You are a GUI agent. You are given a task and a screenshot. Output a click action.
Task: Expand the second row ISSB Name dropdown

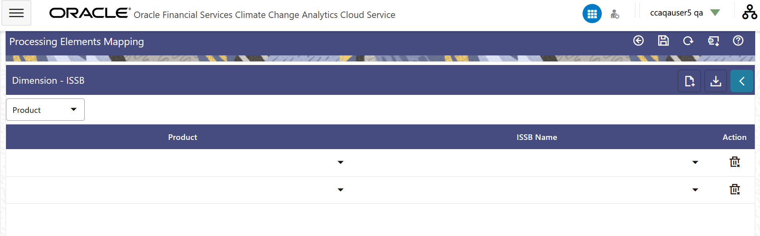click(695, 190)
